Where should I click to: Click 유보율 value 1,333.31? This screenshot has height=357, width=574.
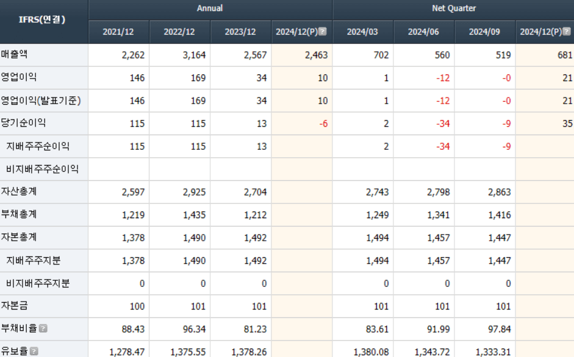click(x=493, y=352)
